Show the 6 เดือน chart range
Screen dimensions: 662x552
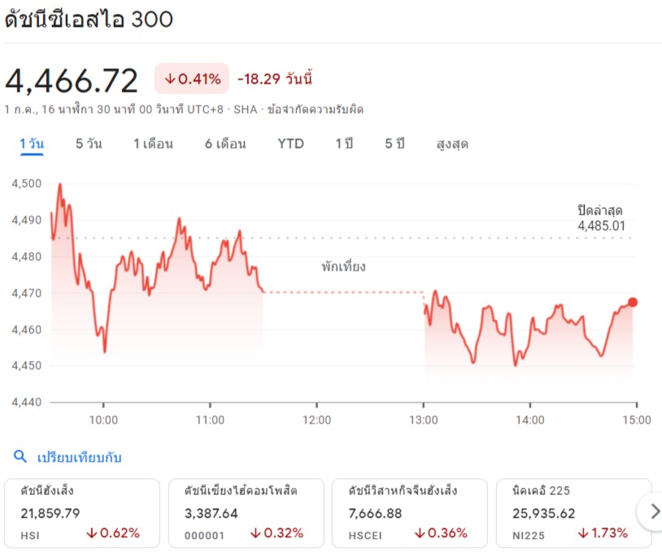tap(225, 144)
